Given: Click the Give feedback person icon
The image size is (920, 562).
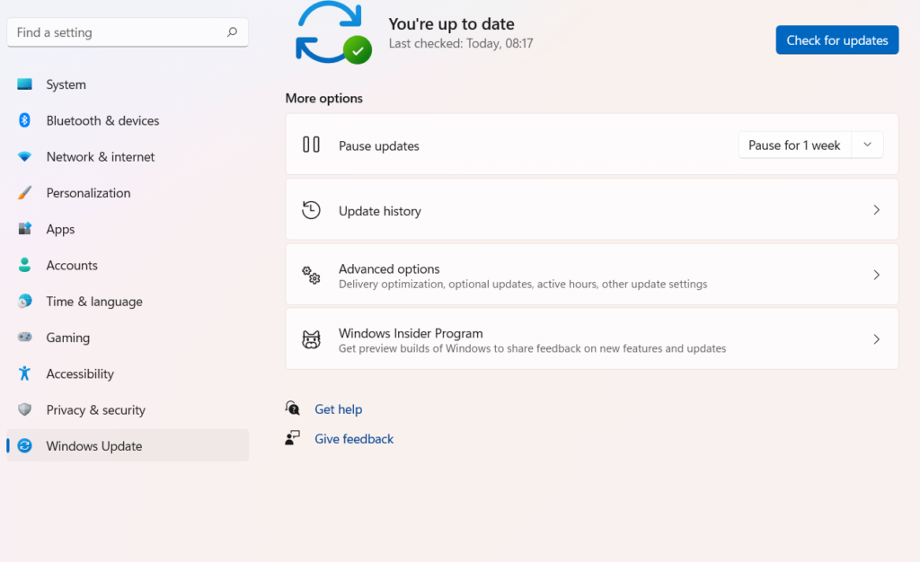Looking at the screenshot, I should pos(292,438).
